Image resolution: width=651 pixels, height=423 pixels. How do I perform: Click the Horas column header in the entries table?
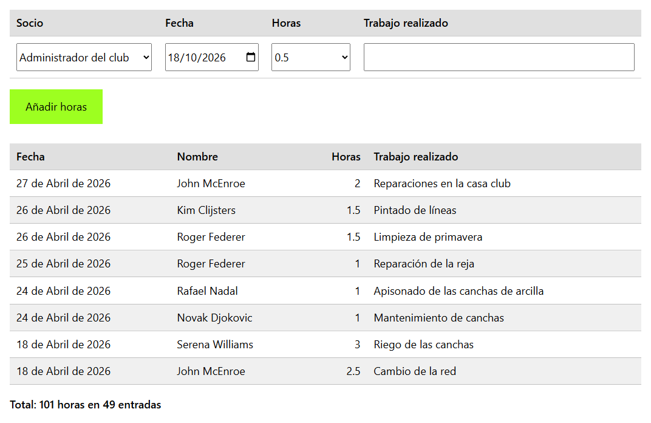(x=346, y=157)
